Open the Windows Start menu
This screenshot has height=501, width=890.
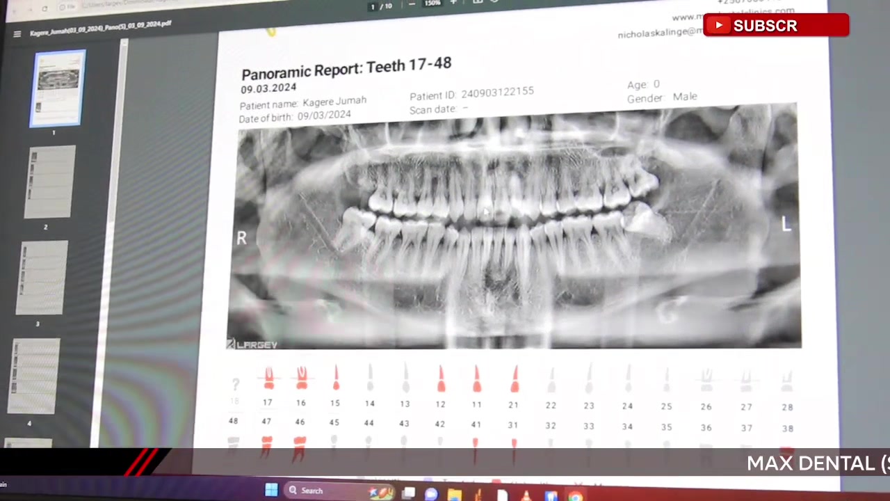(x=271, y=491)
